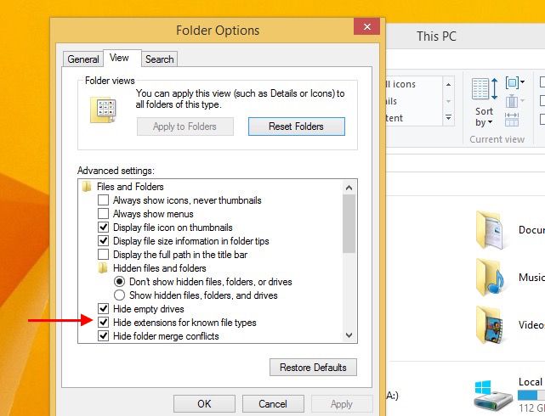Uncheck Hide extensions for known file types
The width and height of the screenshot is (545, 416).
[x=103, y=323]
